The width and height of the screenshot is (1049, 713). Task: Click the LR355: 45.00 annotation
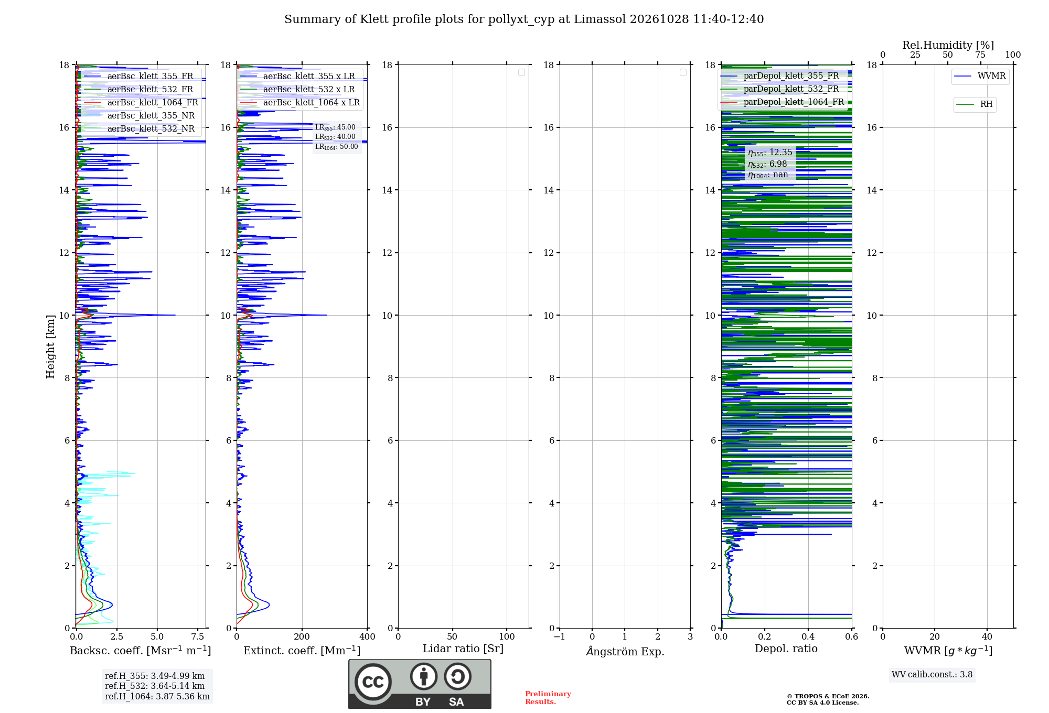(x=335, y=127)
